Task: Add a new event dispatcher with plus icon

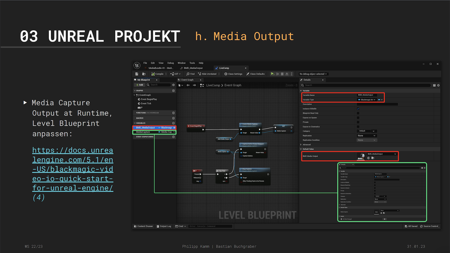Action: pos(173,137)
